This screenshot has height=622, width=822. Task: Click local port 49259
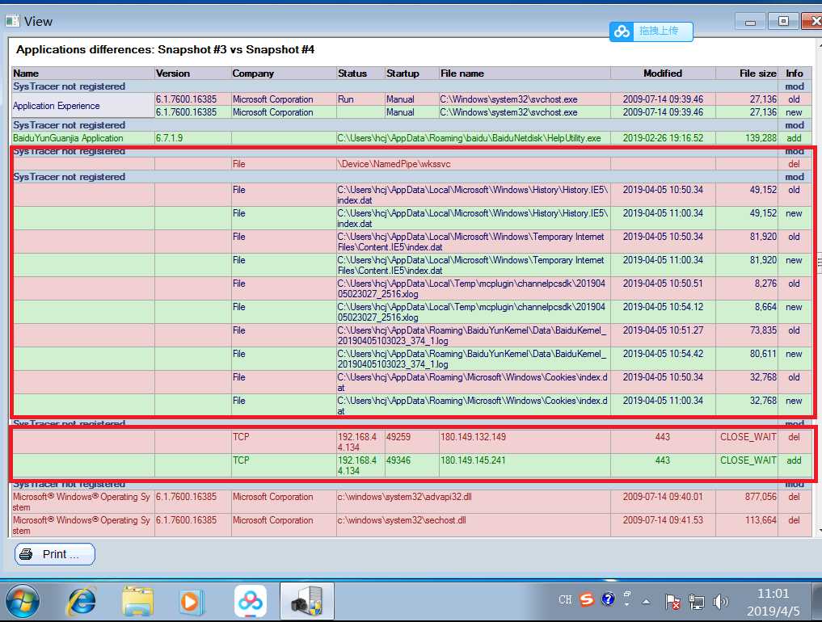398,437
